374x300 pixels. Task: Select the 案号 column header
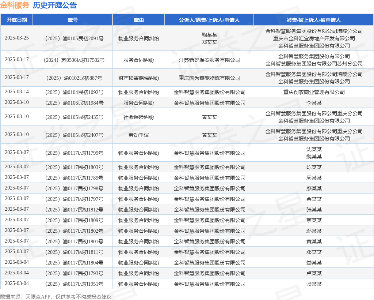pyautogui.click(x=73, y=20)
